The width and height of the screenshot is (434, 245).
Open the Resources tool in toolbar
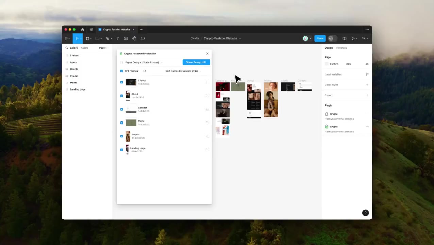point(126,38)
